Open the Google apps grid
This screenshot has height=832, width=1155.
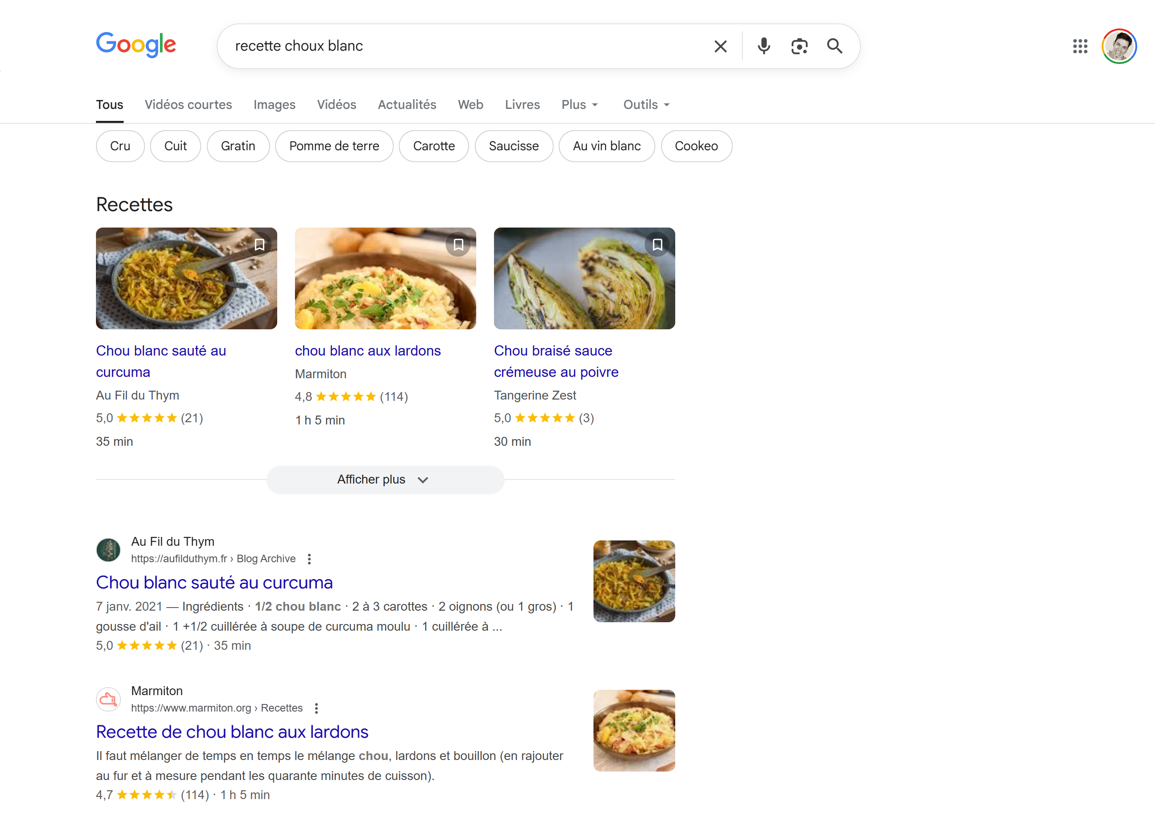pos(1079,46)
